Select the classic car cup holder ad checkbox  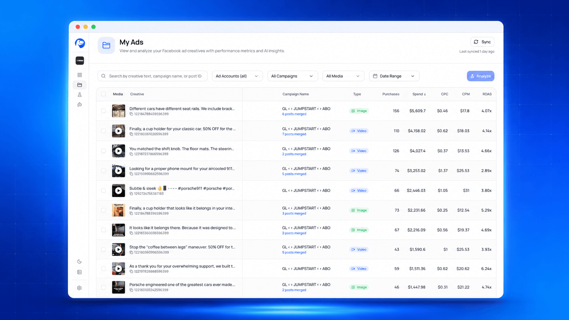point(103,131)
